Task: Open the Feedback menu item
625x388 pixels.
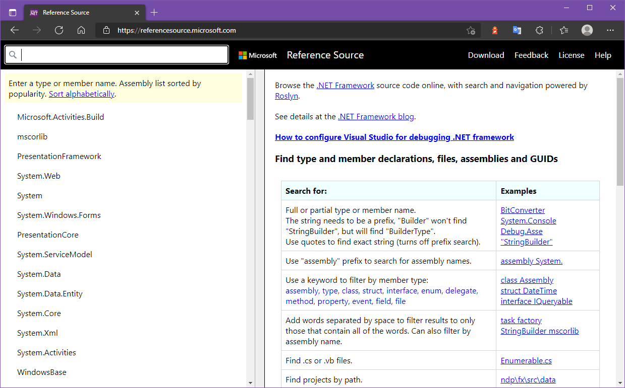Action: point(531,55)
